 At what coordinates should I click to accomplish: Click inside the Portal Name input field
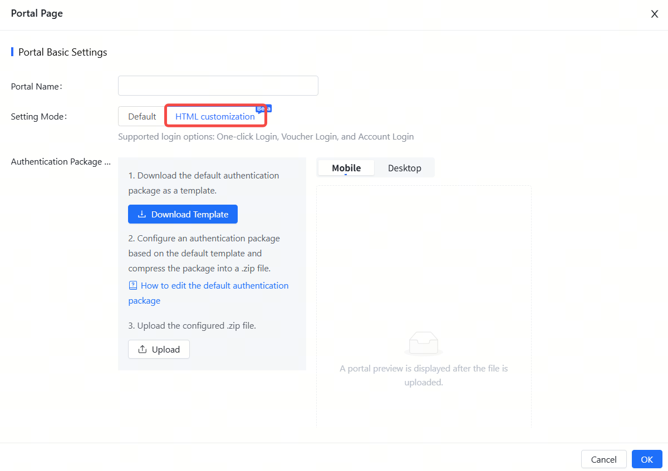(218, 85)
